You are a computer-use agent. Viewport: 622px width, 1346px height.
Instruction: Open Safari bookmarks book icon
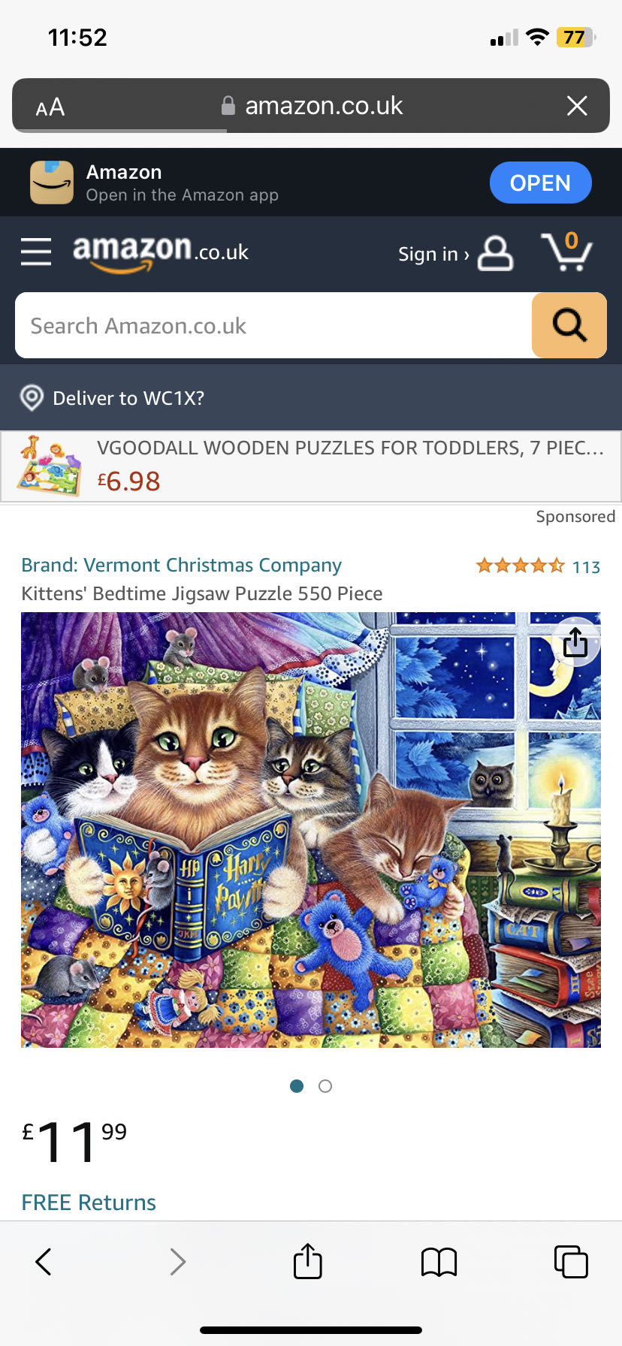coord(439,1262)
